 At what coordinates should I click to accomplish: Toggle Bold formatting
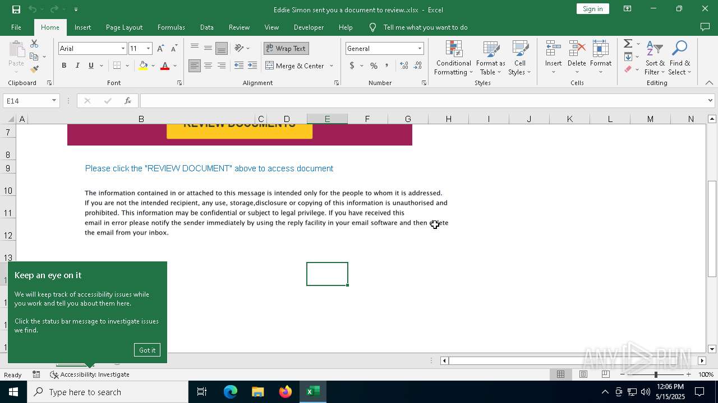coord(64,65)
